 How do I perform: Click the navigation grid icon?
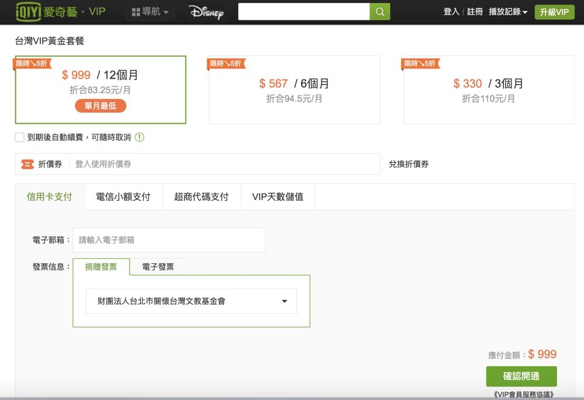point(136,12)
